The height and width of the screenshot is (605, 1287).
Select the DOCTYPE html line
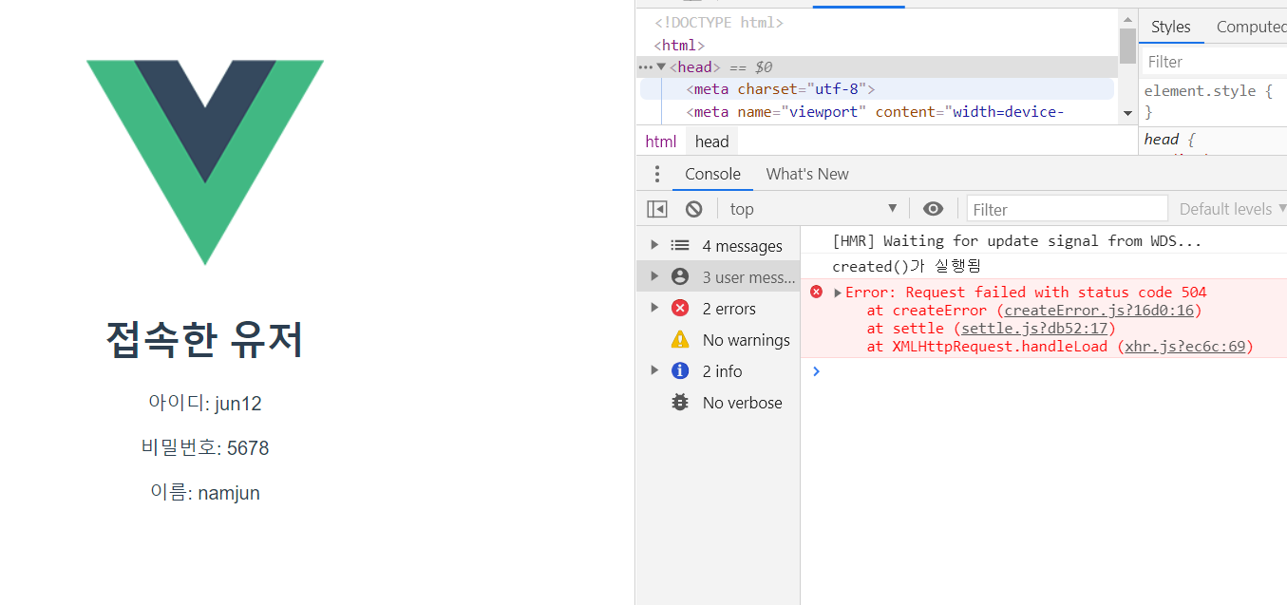(719, 22)
